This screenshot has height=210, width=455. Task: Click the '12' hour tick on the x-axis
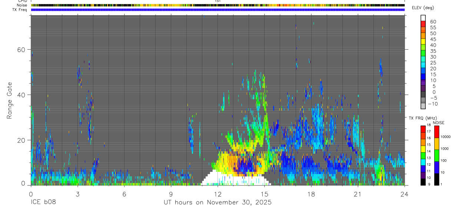[x=217, y=194]
